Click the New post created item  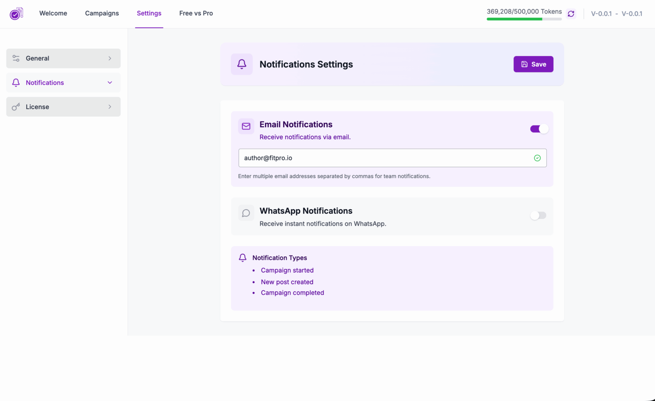287,282
